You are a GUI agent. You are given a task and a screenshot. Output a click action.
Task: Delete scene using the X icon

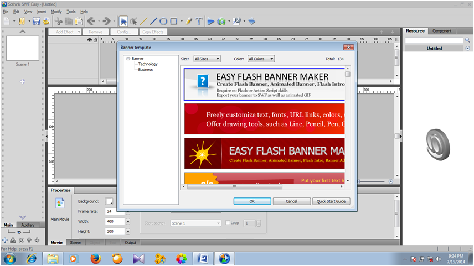click(x=21, y=240)
